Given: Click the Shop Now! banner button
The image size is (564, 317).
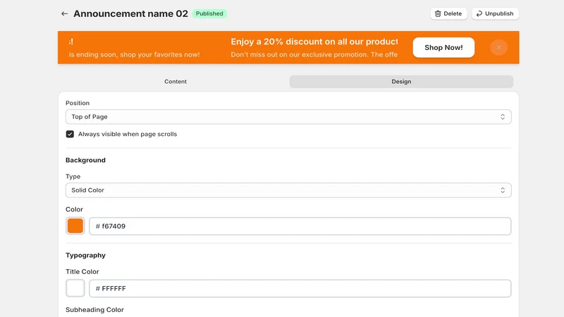Looking at the screenshot, I should pyautogui.click(x=443, y=47).
